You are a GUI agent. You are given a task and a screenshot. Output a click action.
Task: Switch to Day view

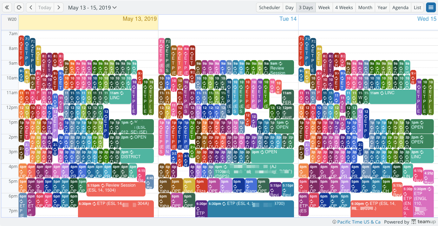coord(289,7)
